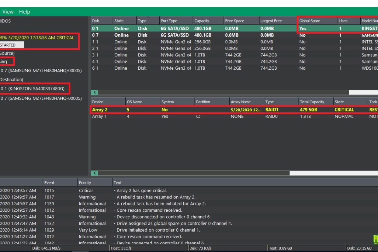Click the Partition column header

click(212, 102)
